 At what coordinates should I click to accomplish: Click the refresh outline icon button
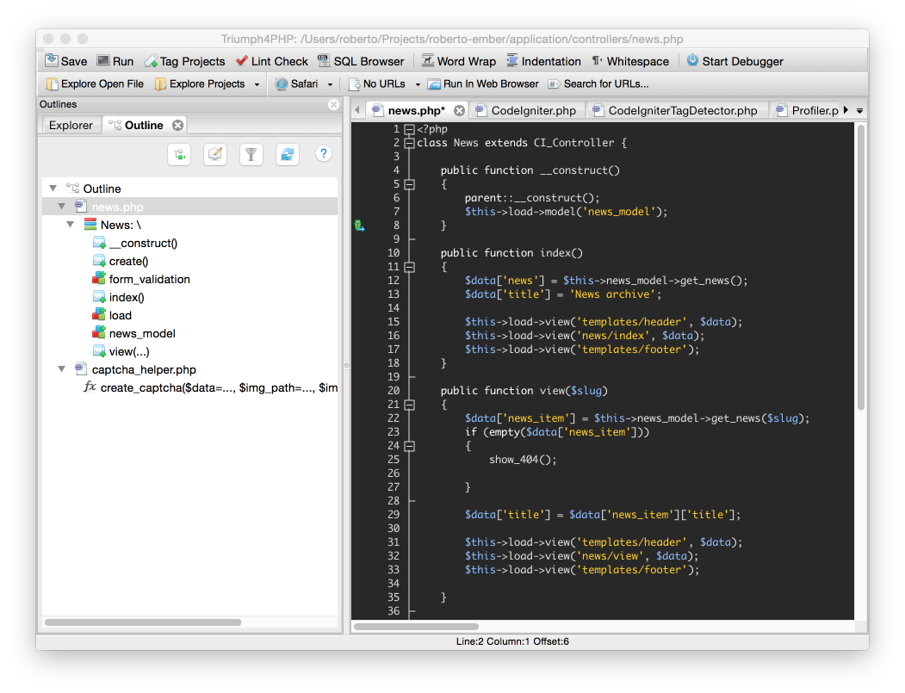pos(288,154)
